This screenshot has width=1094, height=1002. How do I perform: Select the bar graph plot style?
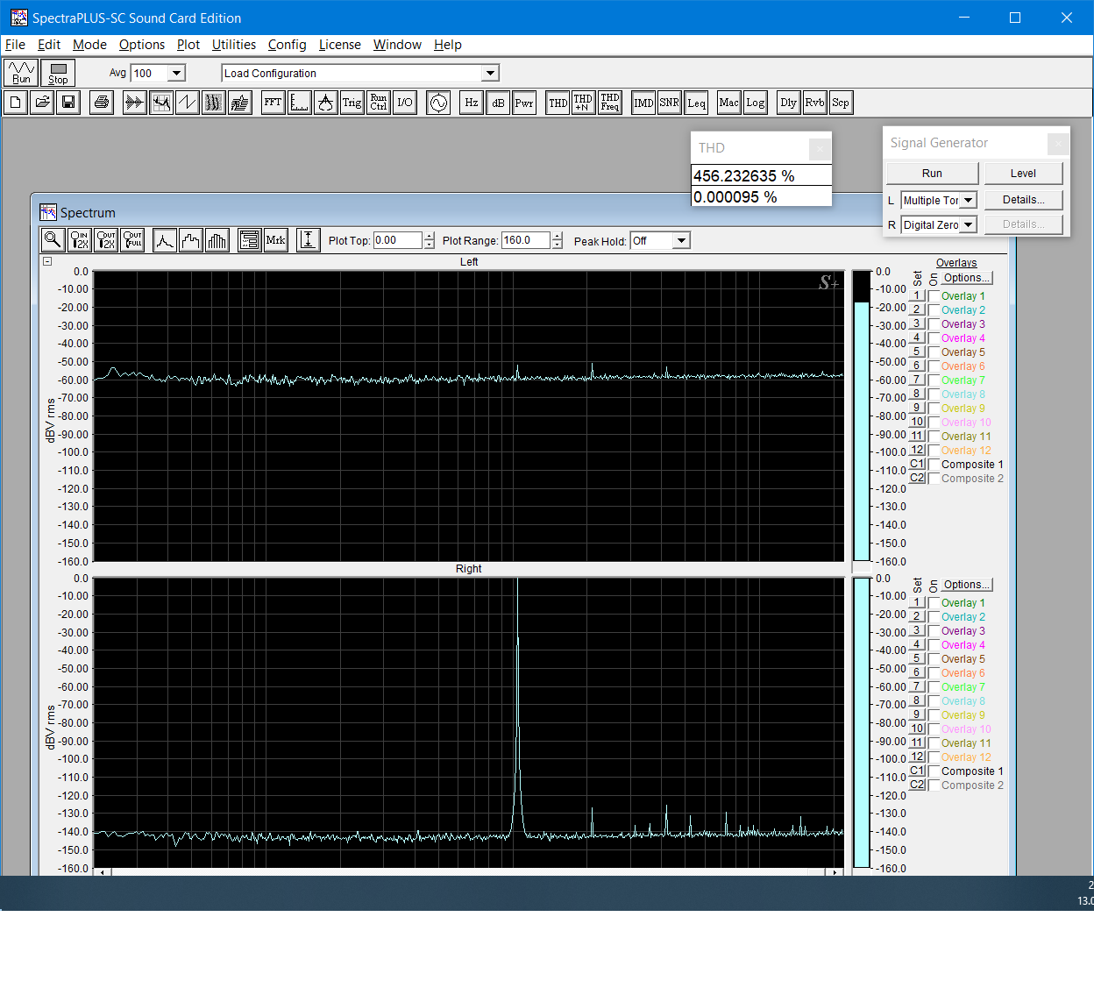217,240
